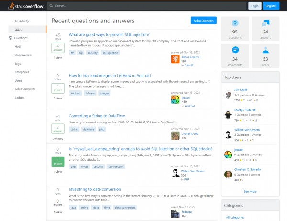Click the comments count stat icon
The width and height of the screenshot is (287, 221).
(234, 50)
